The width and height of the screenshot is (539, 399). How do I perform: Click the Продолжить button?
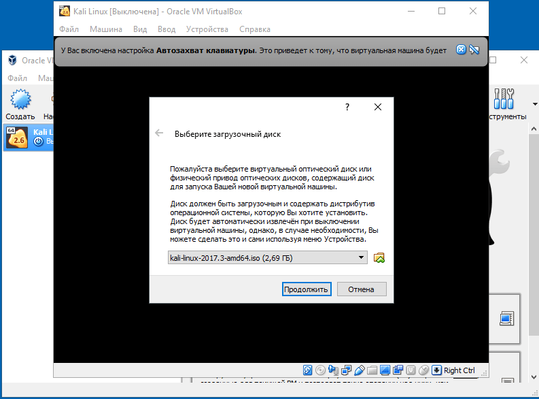307,289
